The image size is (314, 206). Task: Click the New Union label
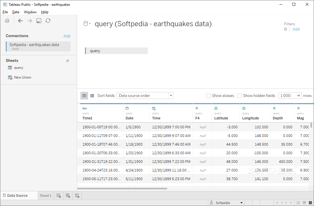(x=23, y=77)
